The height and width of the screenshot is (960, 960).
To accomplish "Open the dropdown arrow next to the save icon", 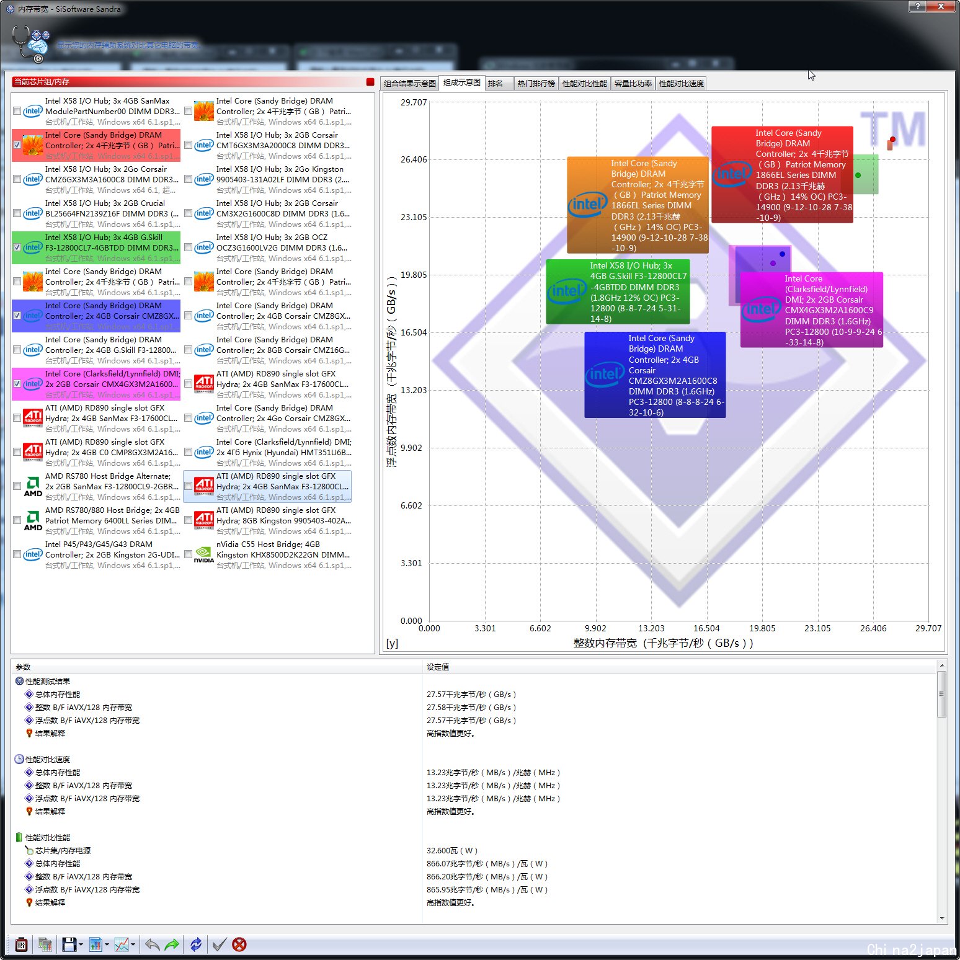I will (81, 945).
